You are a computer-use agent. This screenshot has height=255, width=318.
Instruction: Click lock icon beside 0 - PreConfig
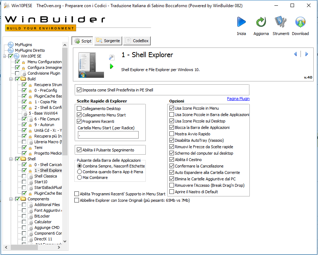[30, 91]
